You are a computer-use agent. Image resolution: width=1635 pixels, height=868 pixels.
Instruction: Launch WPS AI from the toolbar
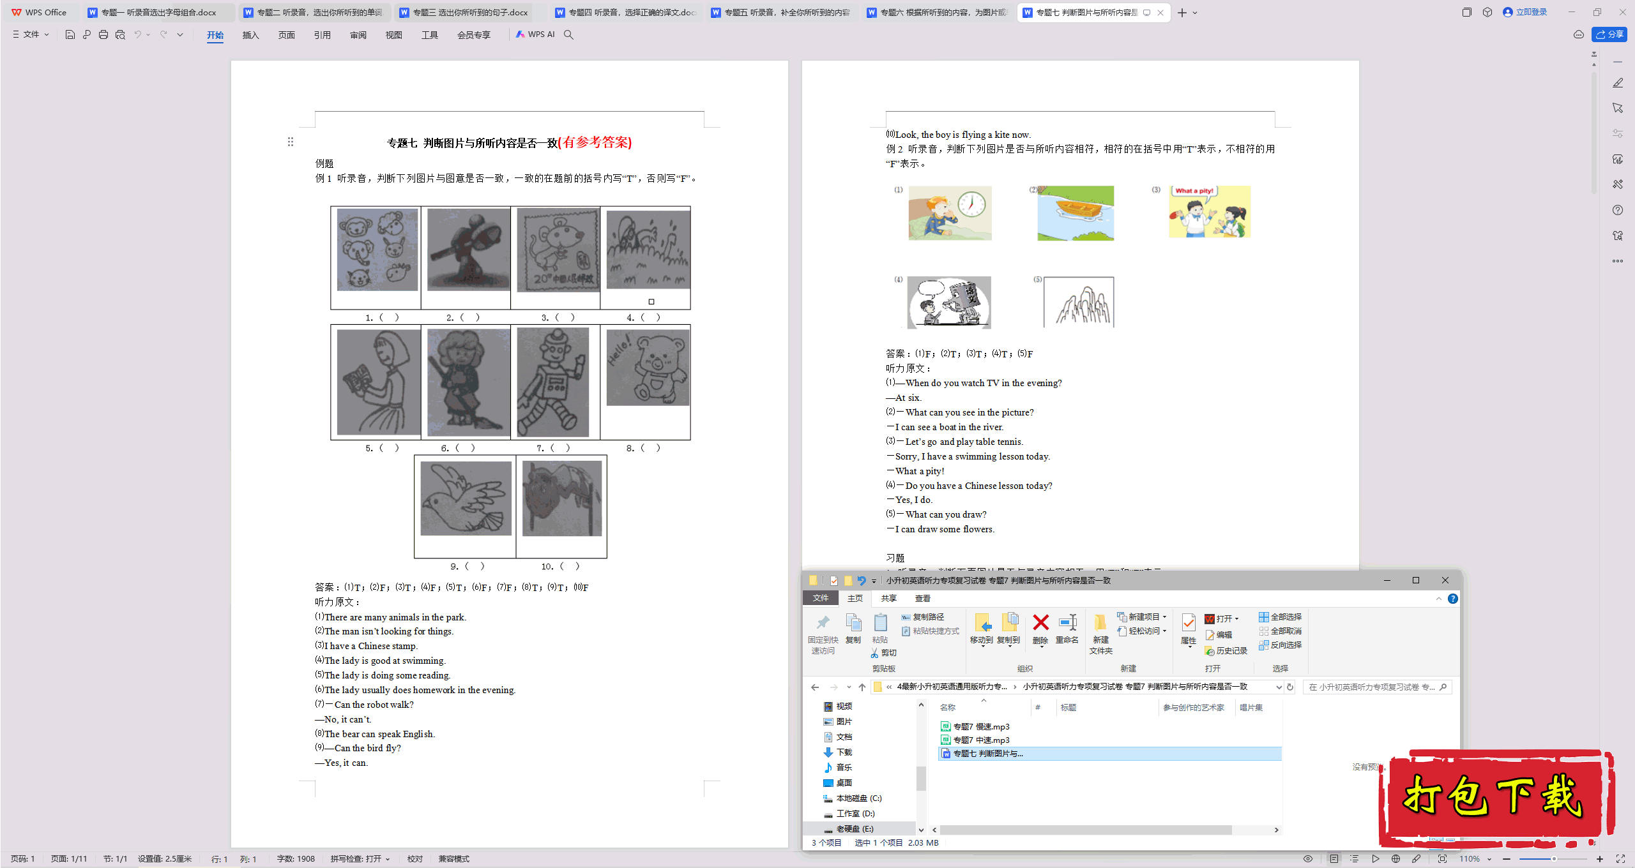(x=535, y=34)
